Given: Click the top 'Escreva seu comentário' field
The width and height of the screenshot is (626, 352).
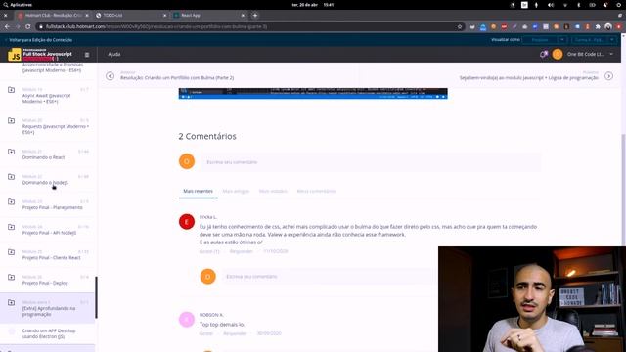Looking at the screenshot, I should tap(372, 162).
